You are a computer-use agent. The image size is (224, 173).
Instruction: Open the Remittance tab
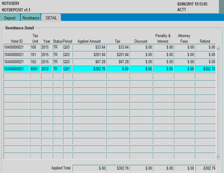31,18
